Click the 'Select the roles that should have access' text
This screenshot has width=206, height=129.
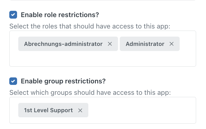coord(90,26)
